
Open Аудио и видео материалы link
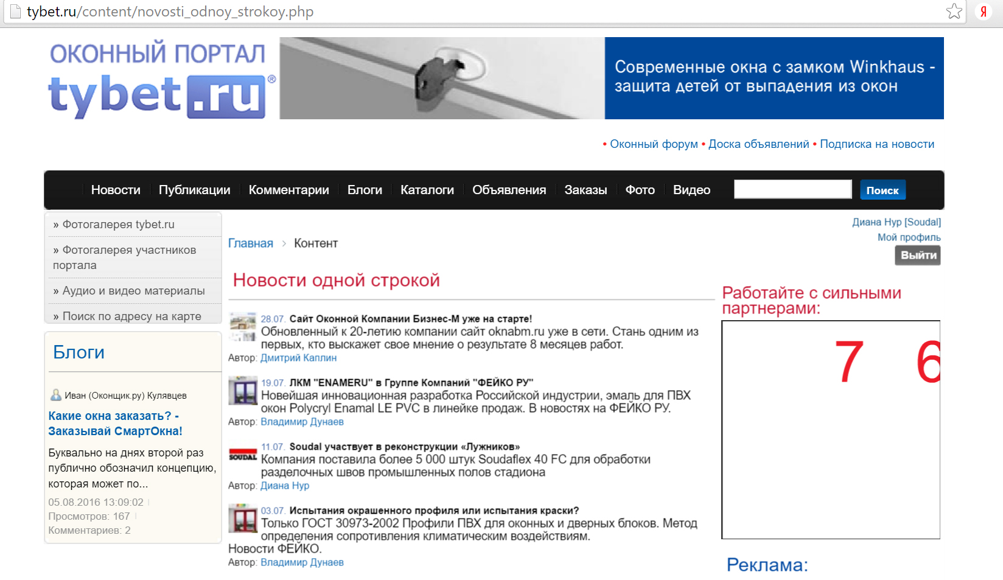[x=133, y=291]
